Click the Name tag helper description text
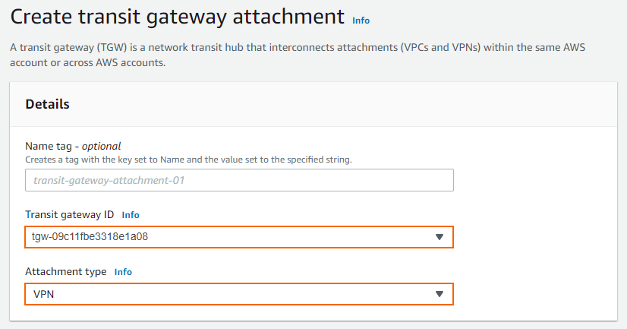Screen dimensions: 627x329 pyautogui.click(x=188, y=160)
